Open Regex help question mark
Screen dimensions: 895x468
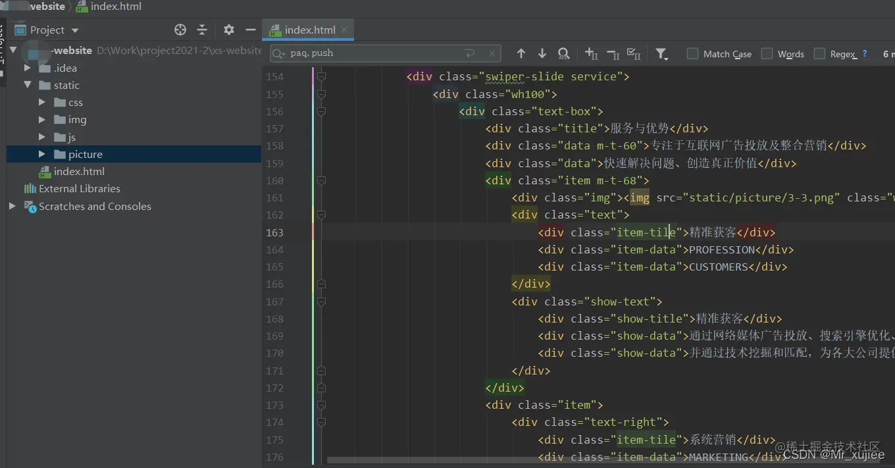(864, 54)
